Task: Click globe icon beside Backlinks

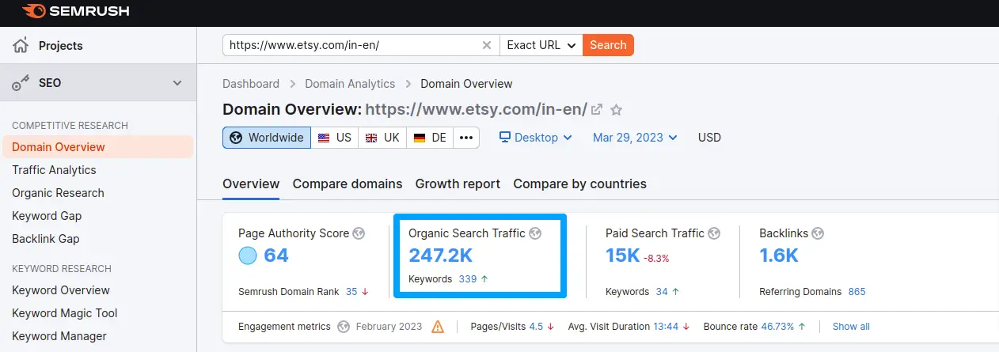Action: click(x=818, y=233)
